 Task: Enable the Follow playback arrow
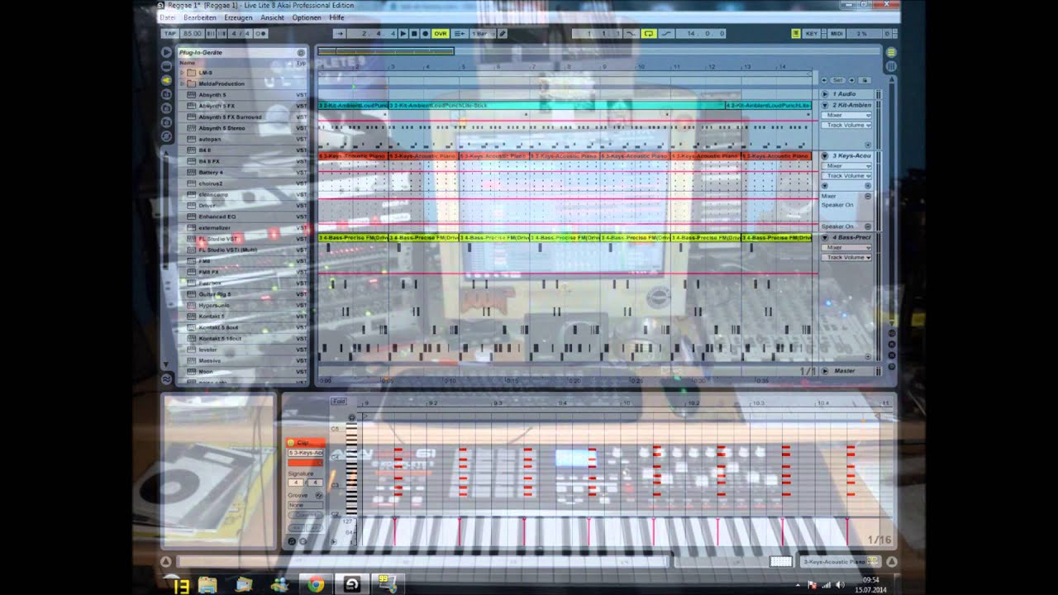340,34
